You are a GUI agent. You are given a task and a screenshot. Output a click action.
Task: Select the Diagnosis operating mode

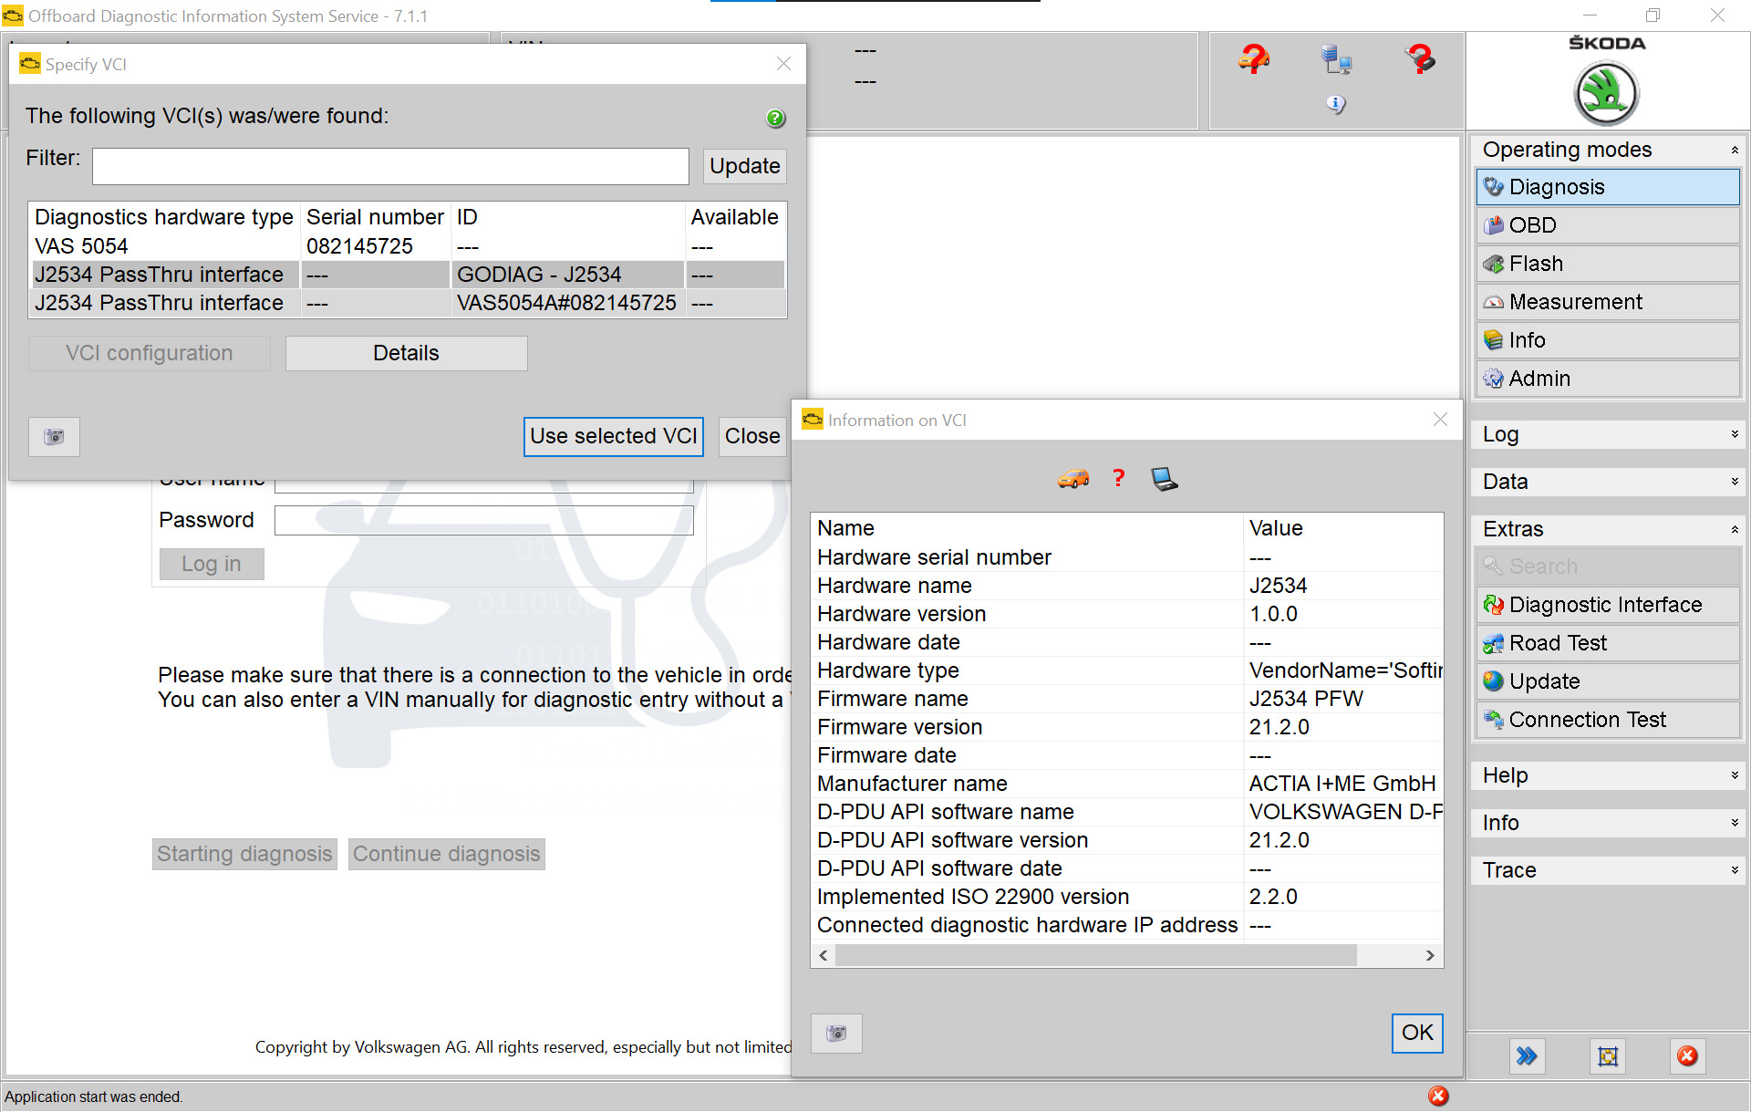pyautogui.click(x=1608, y=187)
